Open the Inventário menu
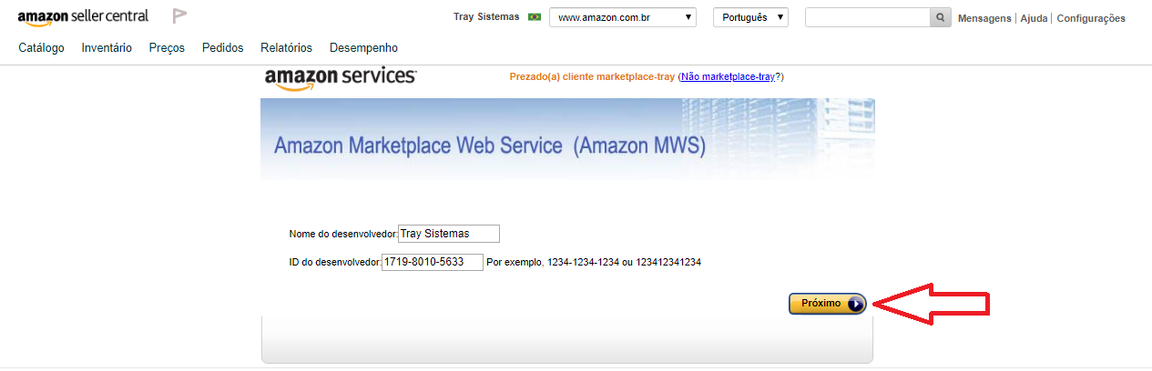Viewport: 1152px width, 371px height. click(107, 48)
